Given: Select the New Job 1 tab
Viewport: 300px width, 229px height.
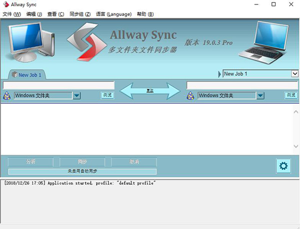Looking at the screenshot, I should [27, 75].
